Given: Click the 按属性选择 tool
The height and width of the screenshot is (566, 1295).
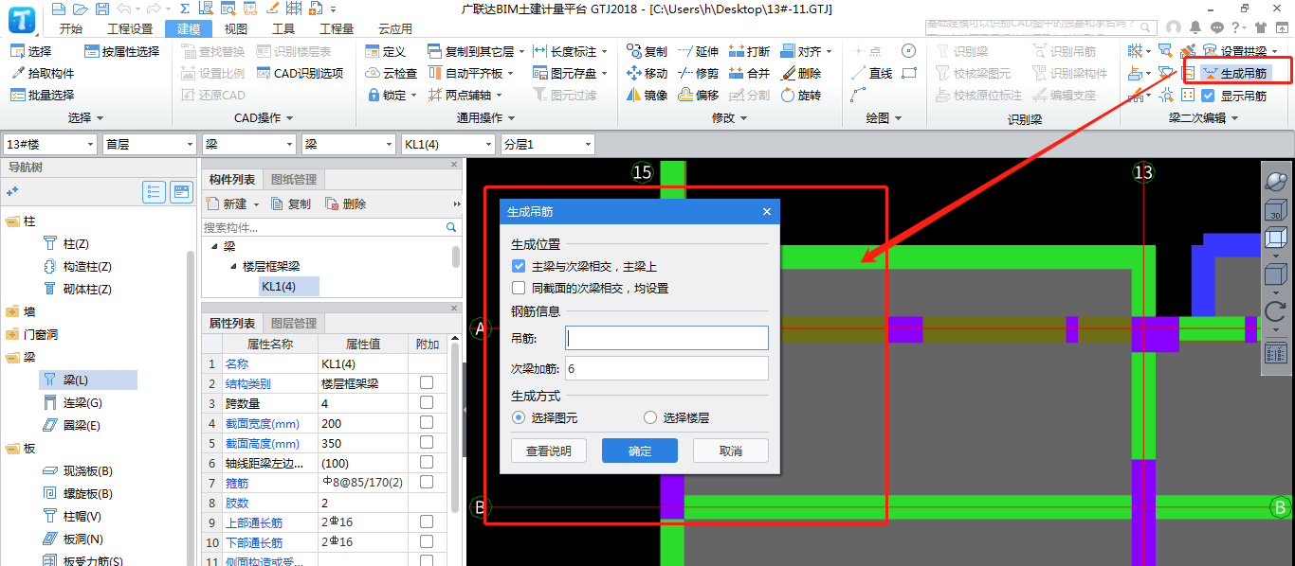Looking at the screenshot, I should [121, 51].
